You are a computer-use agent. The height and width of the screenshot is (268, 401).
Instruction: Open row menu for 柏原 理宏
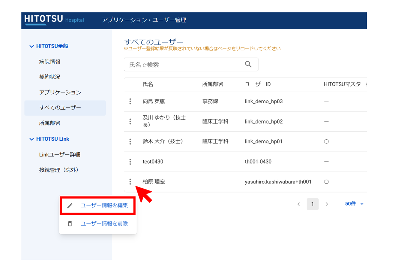(130, 182)
